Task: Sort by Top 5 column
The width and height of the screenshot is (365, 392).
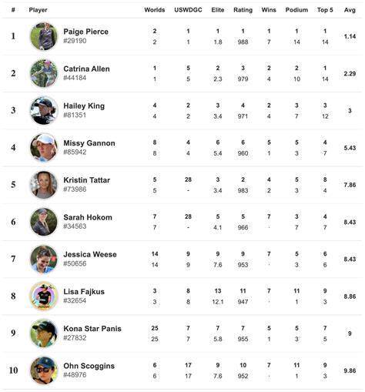Action: (325, 10)
